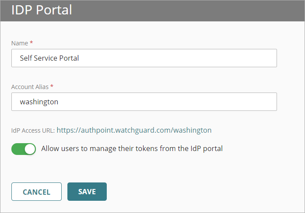Save the IDP Portal settings
This screenshot has width=305, height=213.
(87, 192)
